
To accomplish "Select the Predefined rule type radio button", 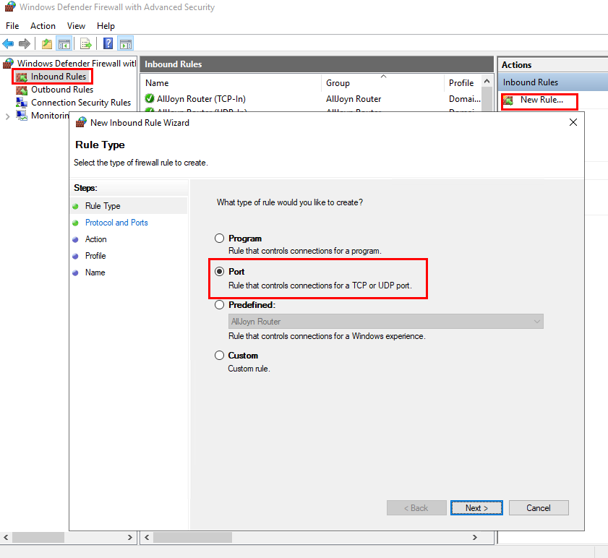I will click(220, 305).
